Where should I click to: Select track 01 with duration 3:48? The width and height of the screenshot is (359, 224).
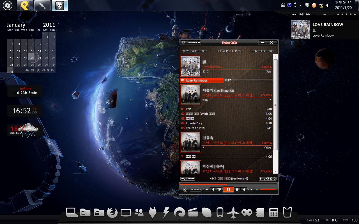(226, 109)
